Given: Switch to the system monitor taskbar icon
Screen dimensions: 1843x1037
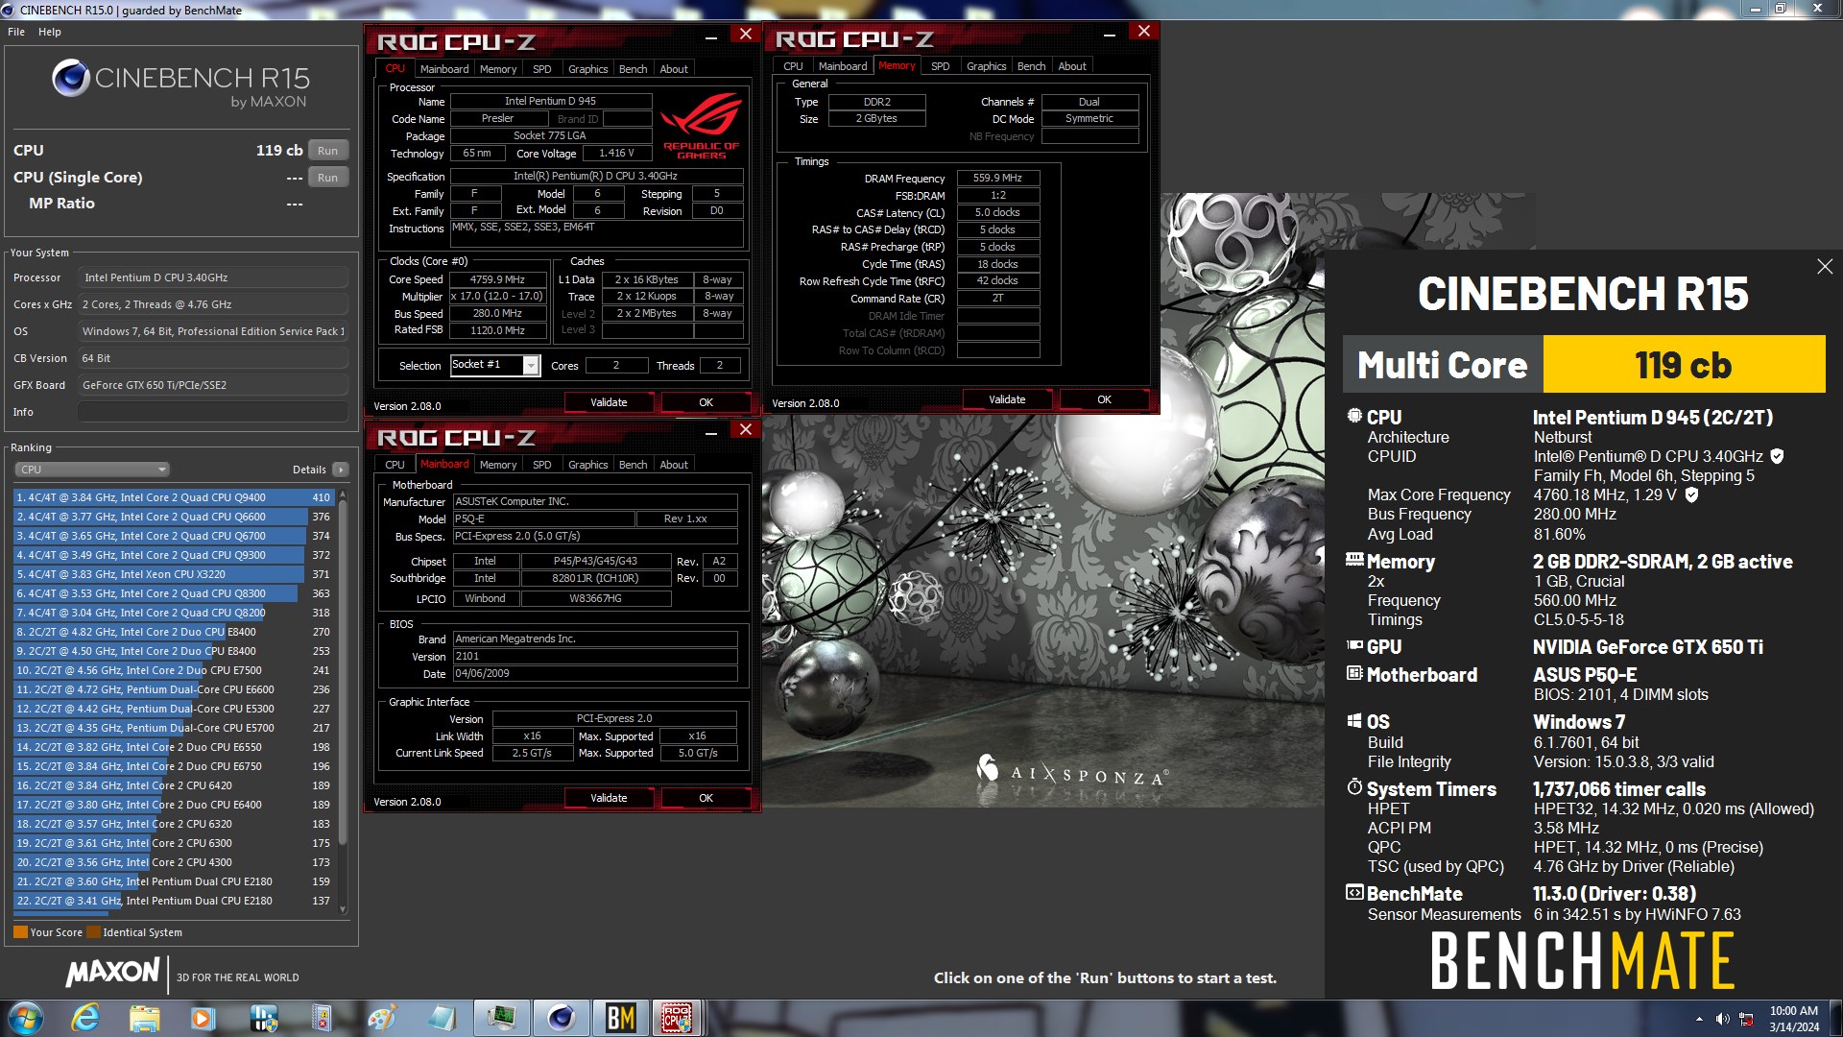Looking at the screenshot, I should [x=500, y=1018].
